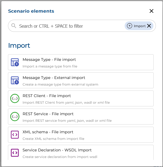
Task: Click 'Create XML schema from import file' description
Action: [x=53, y=139]
